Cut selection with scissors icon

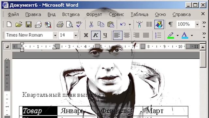coord(91,25)
